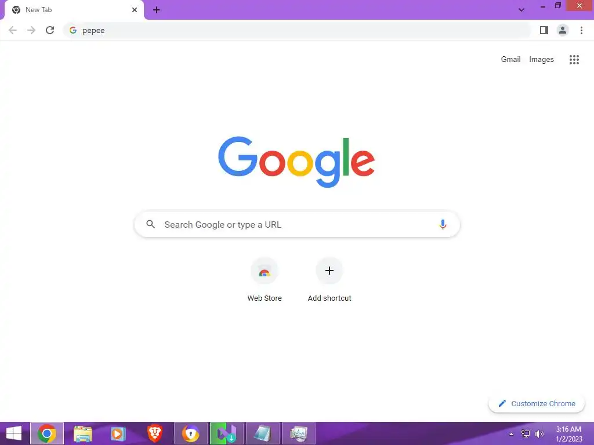Expand the tab search dropdown arrow
The height and width of the screenshot is (445, 594).
coord(521,10)
